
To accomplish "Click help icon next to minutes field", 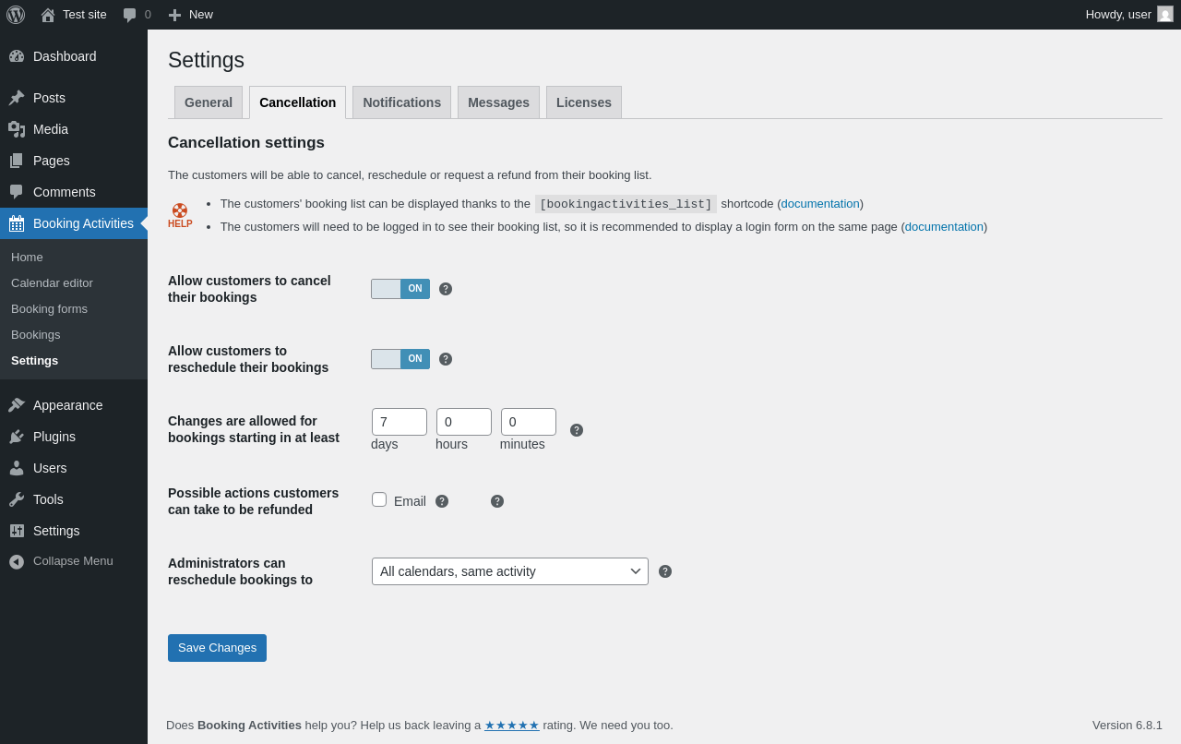I will point(577,430).
